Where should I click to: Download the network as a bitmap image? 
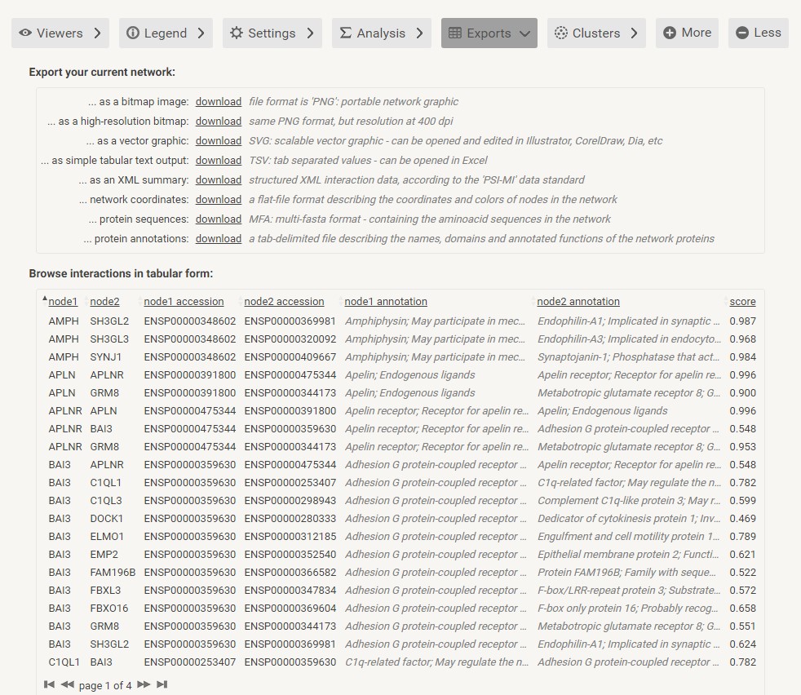point(219,102)
